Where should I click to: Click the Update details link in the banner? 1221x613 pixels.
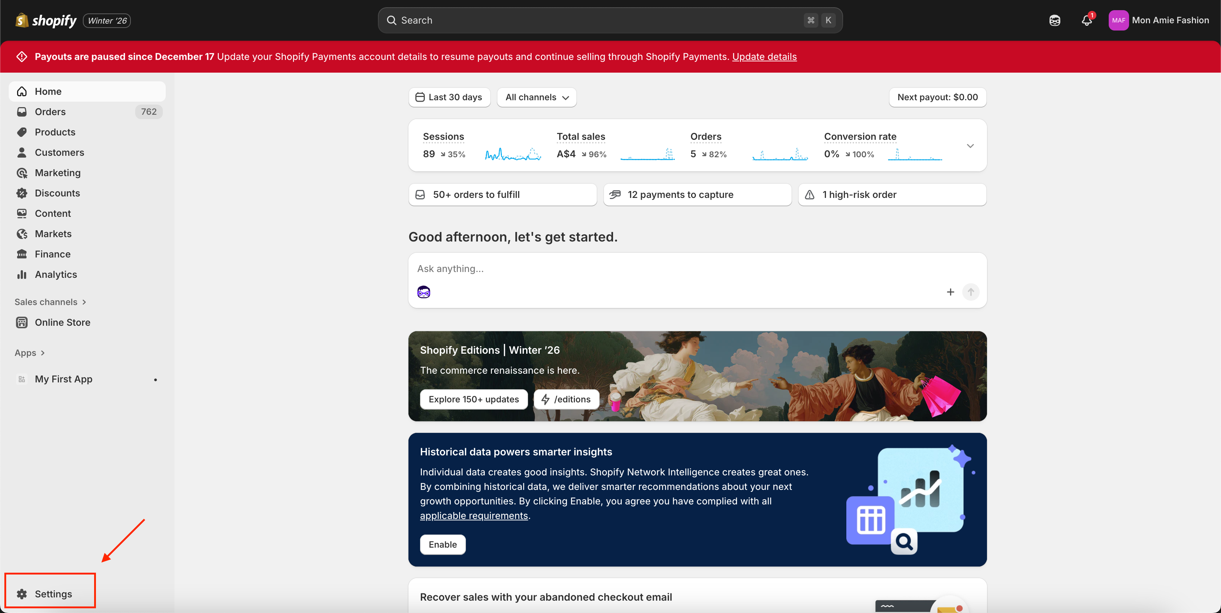click(x=764, y=56)
